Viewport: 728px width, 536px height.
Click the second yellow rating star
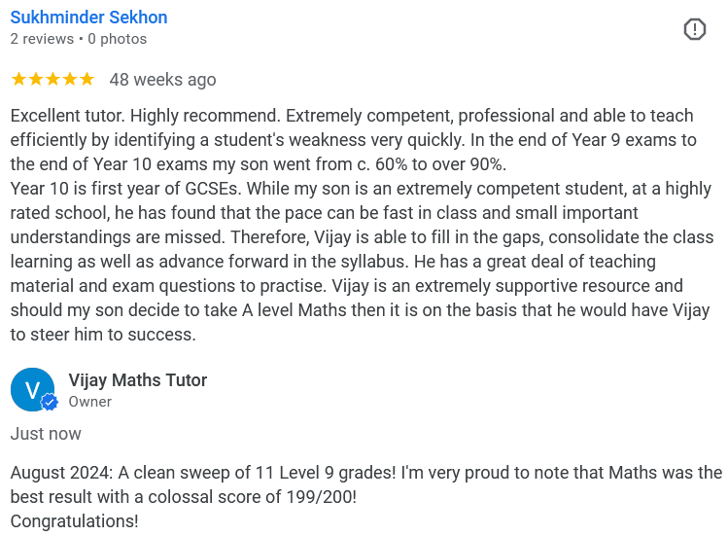35,79
